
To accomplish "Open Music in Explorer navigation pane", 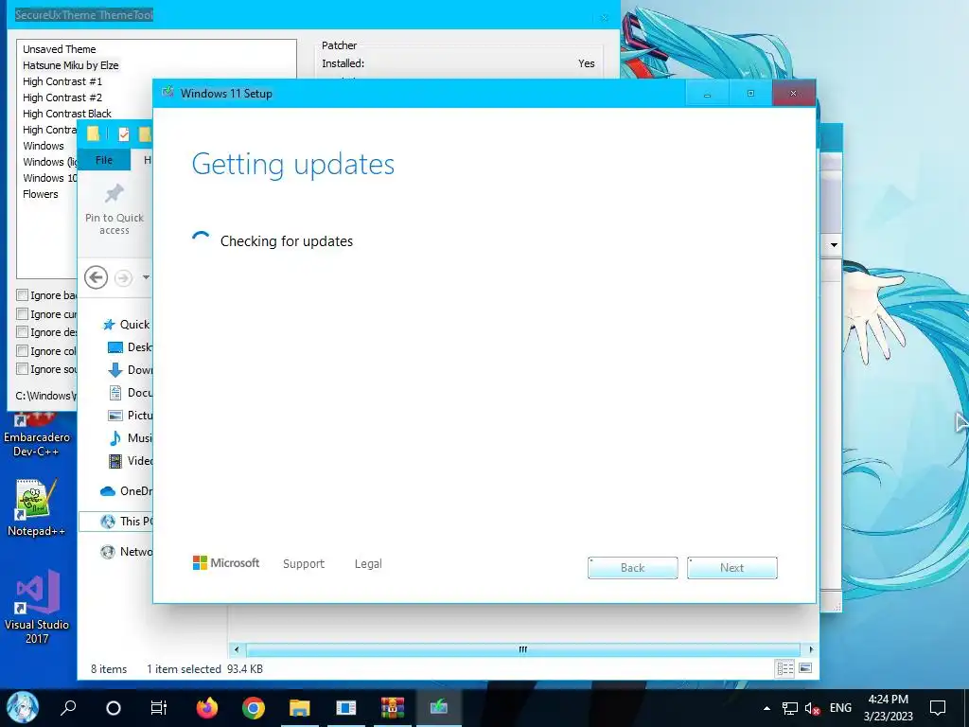I will pyautogui.click(x=130, y=437).
